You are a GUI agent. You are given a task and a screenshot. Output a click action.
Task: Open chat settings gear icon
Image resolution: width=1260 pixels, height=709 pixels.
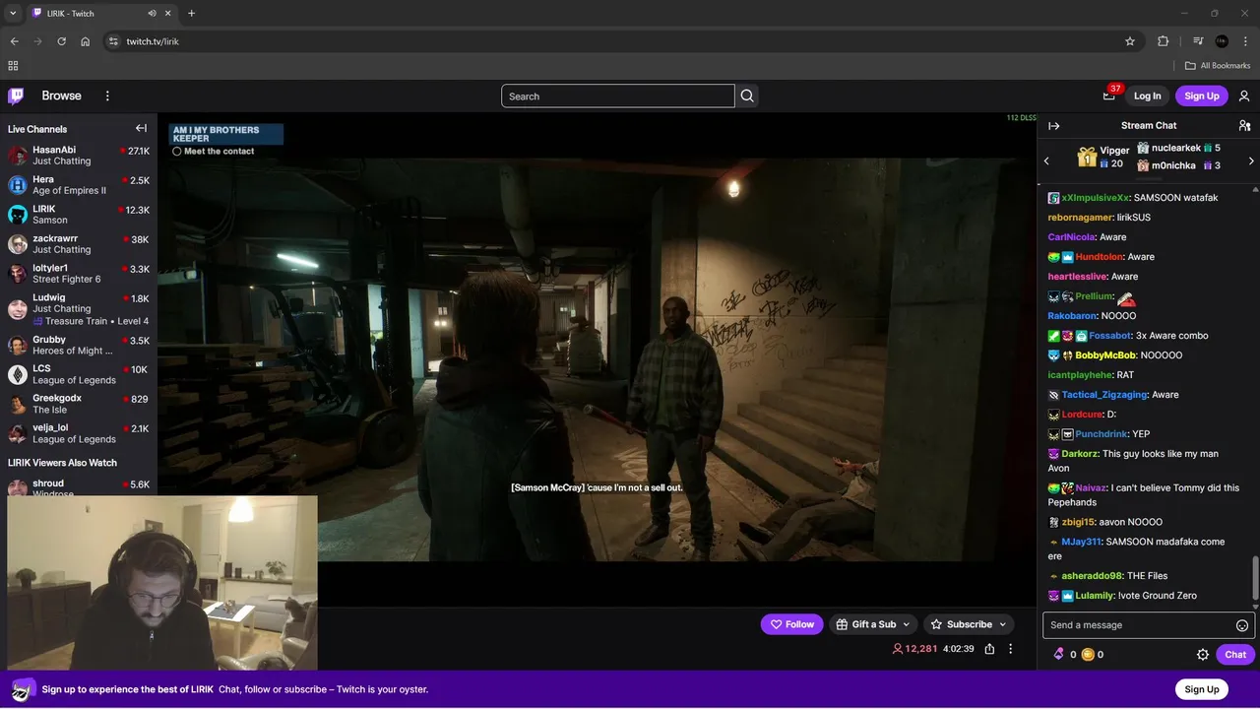click(1202, 654)
